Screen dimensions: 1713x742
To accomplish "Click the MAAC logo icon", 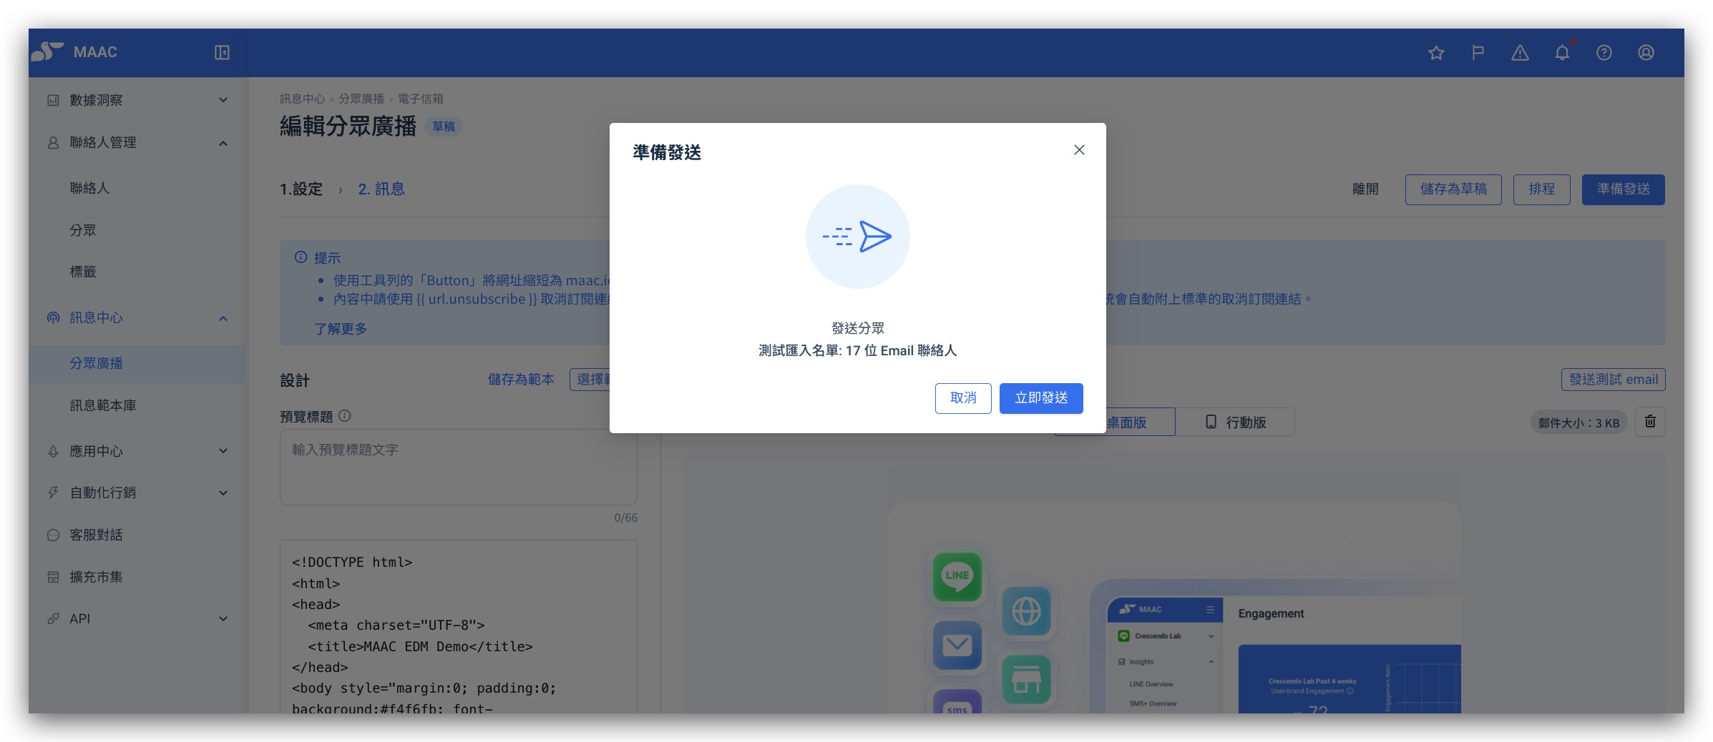I will pyautogui.click(x=47, y=51).
